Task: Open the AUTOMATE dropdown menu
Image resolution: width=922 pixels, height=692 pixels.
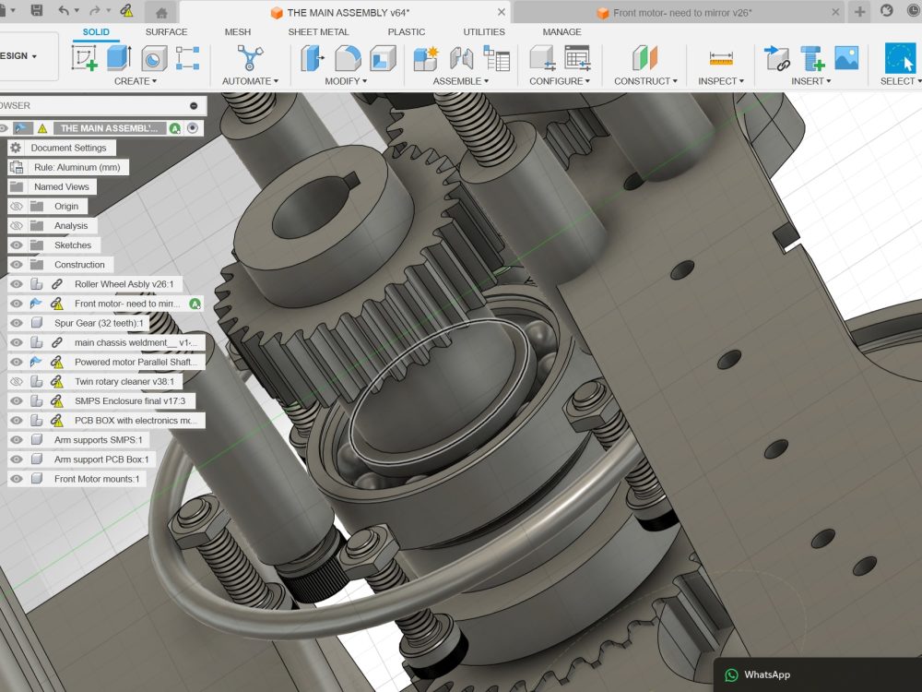Action: [250, 81]
